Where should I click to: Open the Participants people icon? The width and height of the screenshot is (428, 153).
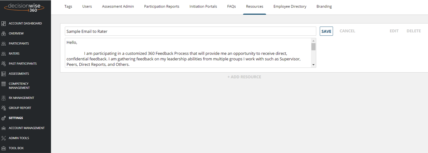(4, 43)
